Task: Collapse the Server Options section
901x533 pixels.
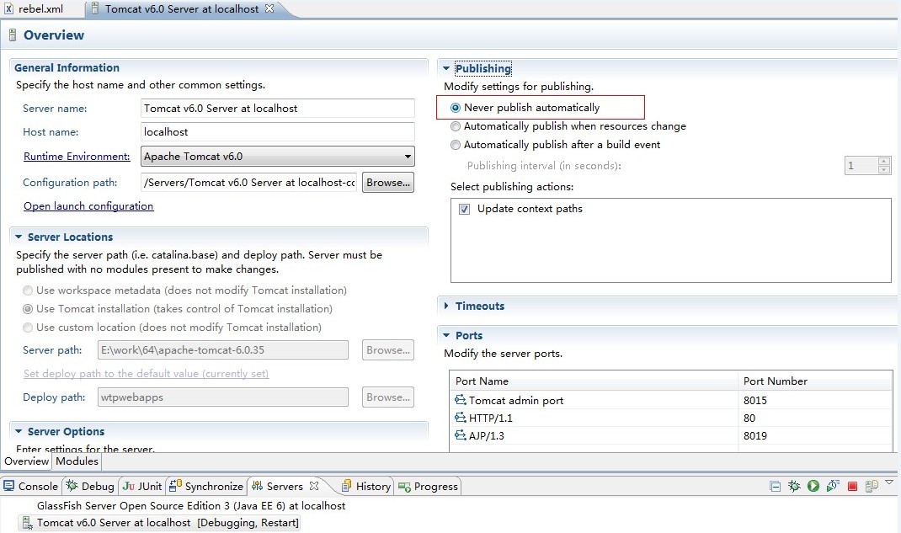Action: [x=19, y=431]
